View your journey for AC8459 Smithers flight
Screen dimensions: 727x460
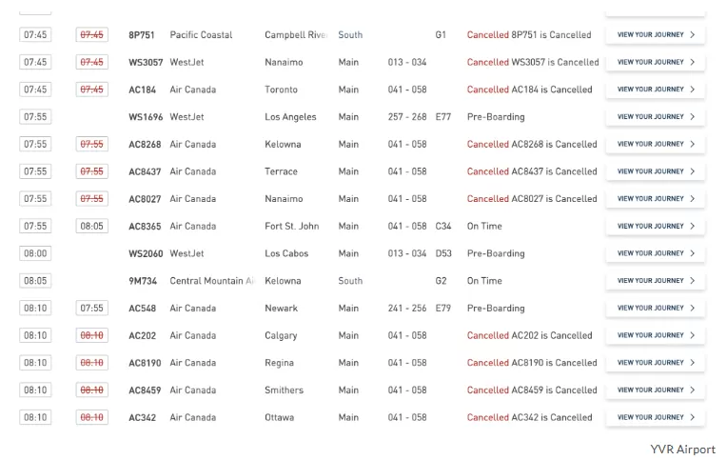coord(656,390)
